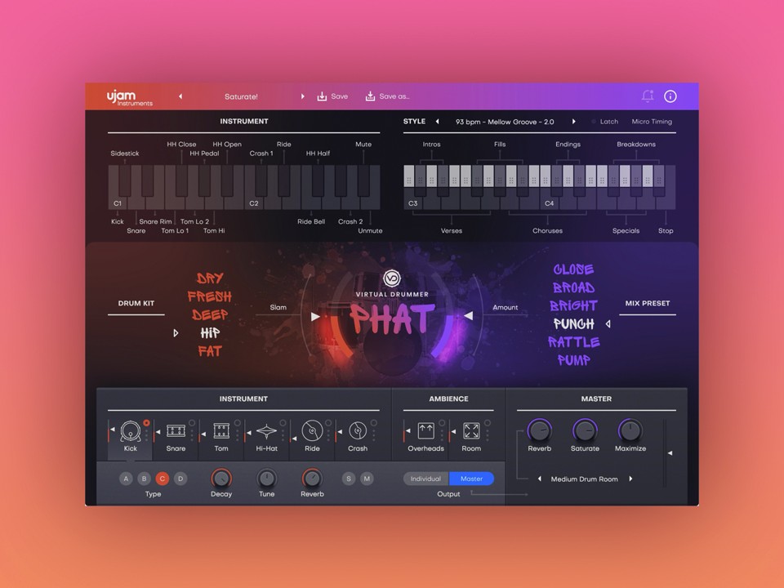Click the Save button text
784x588 pixels.
339,96
